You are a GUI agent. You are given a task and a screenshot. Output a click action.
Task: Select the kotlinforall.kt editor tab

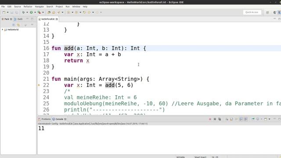point(48,19)
